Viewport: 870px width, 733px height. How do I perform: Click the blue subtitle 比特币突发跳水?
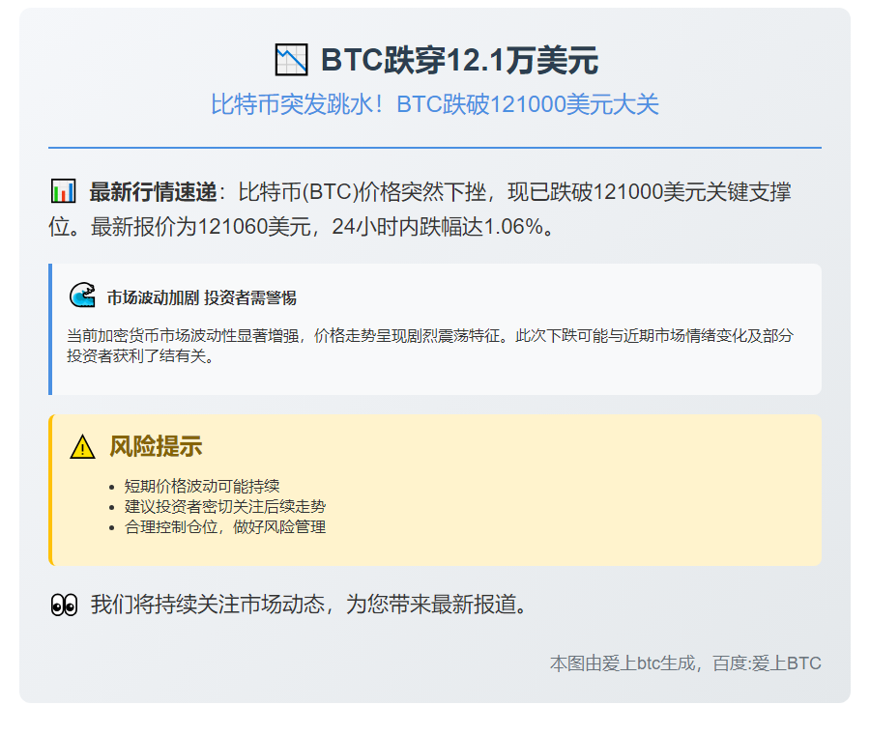tap(435, 104)
